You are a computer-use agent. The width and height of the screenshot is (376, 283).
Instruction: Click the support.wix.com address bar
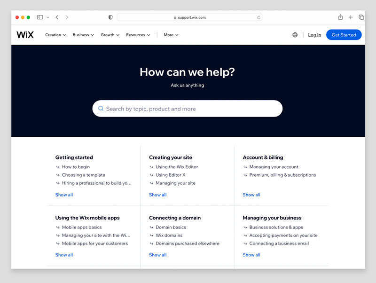click(x=189, y=17)
